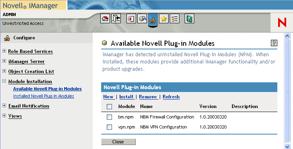The image size is (293, 149).
Task: Open the Role Based Services link
Action: (x=31, y=51)
